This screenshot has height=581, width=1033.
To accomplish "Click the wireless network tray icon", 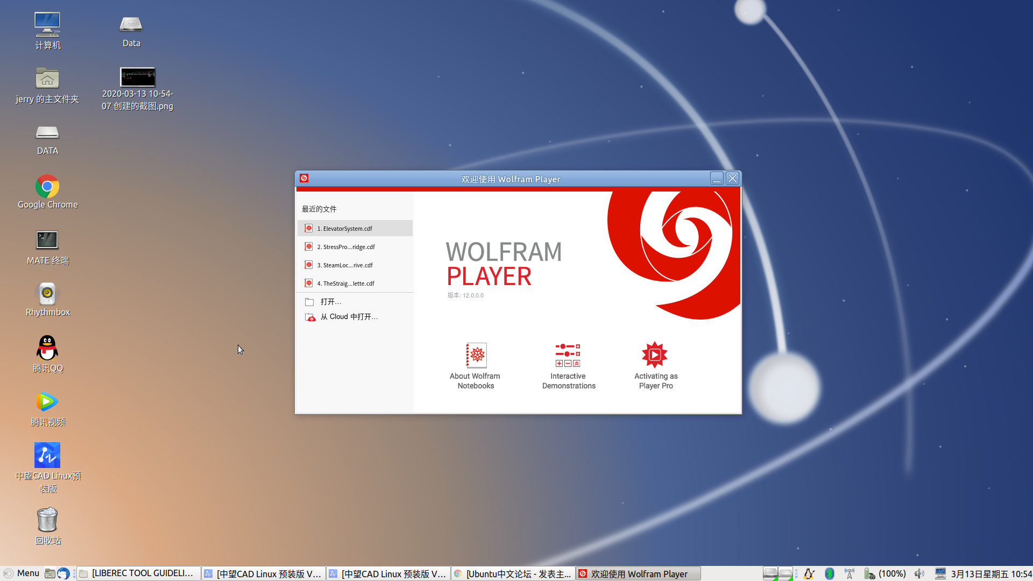I will click(850, 574).
